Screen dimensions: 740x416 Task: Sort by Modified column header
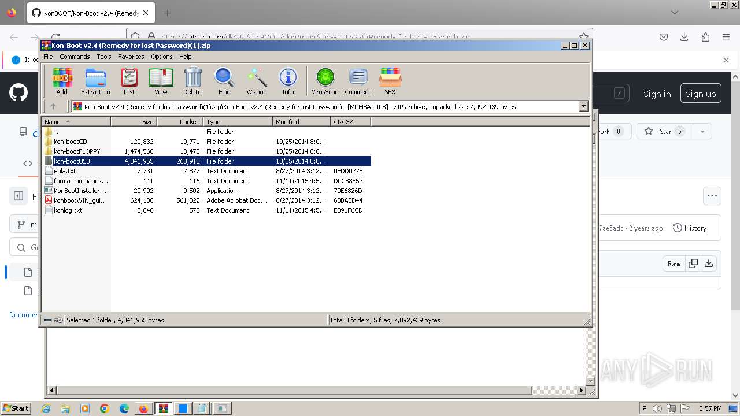(x=301, y=121)
